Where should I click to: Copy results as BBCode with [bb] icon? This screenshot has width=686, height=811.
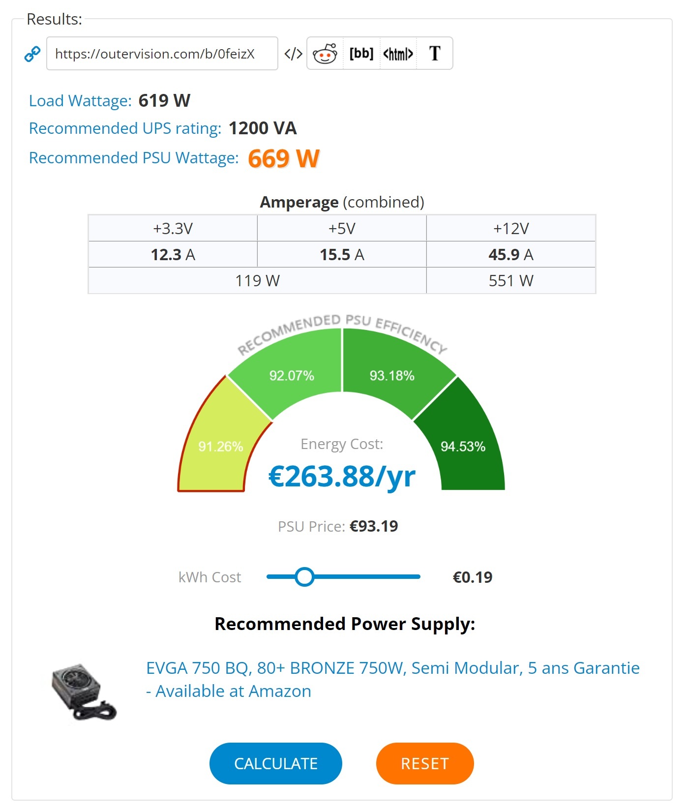tap(361, 53)
